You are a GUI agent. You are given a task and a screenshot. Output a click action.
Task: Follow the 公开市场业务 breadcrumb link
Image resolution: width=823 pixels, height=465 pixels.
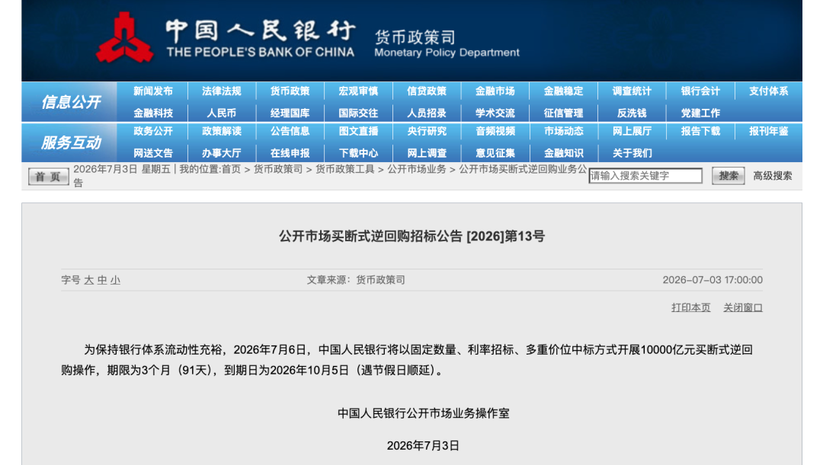[417, 169]
